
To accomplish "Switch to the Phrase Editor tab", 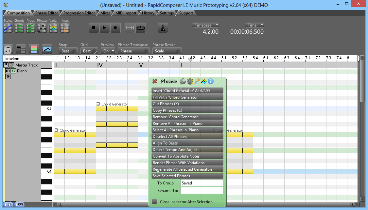I will click(47, 13).
